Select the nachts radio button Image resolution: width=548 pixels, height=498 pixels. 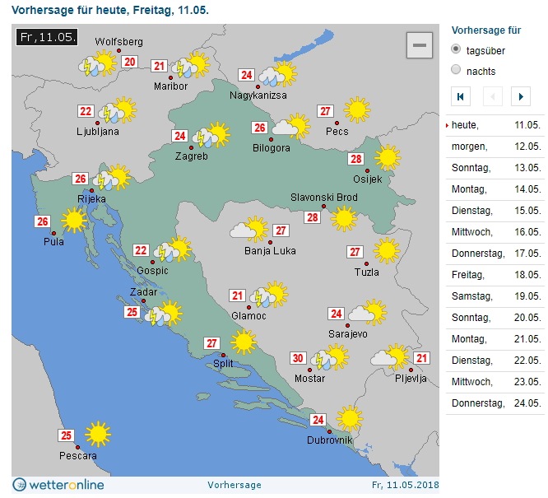click(457, 71)
